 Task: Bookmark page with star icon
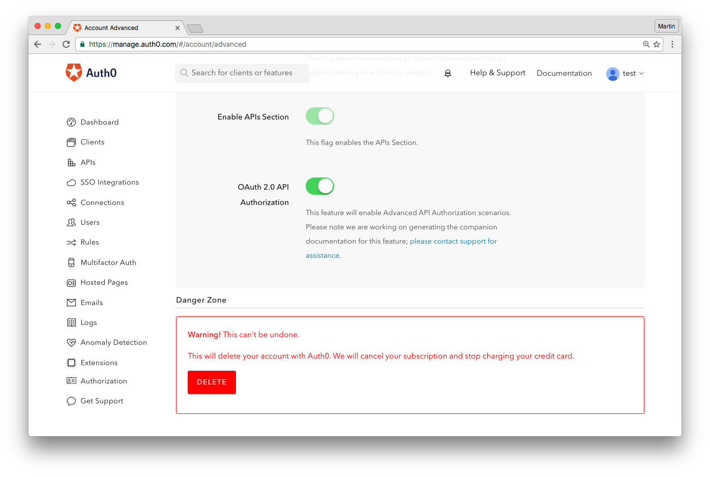tap(657, 44)
